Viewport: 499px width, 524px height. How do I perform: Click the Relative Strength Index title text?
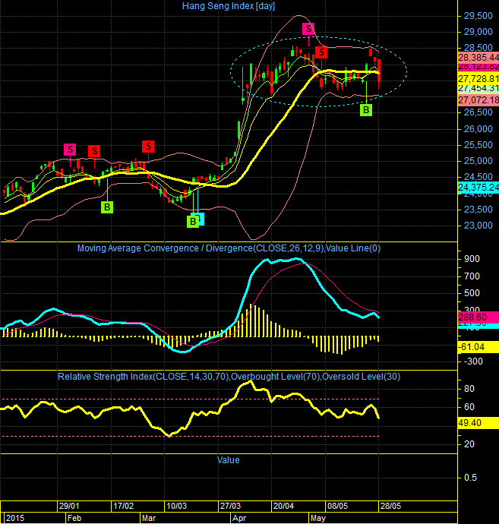coord(229,377)
